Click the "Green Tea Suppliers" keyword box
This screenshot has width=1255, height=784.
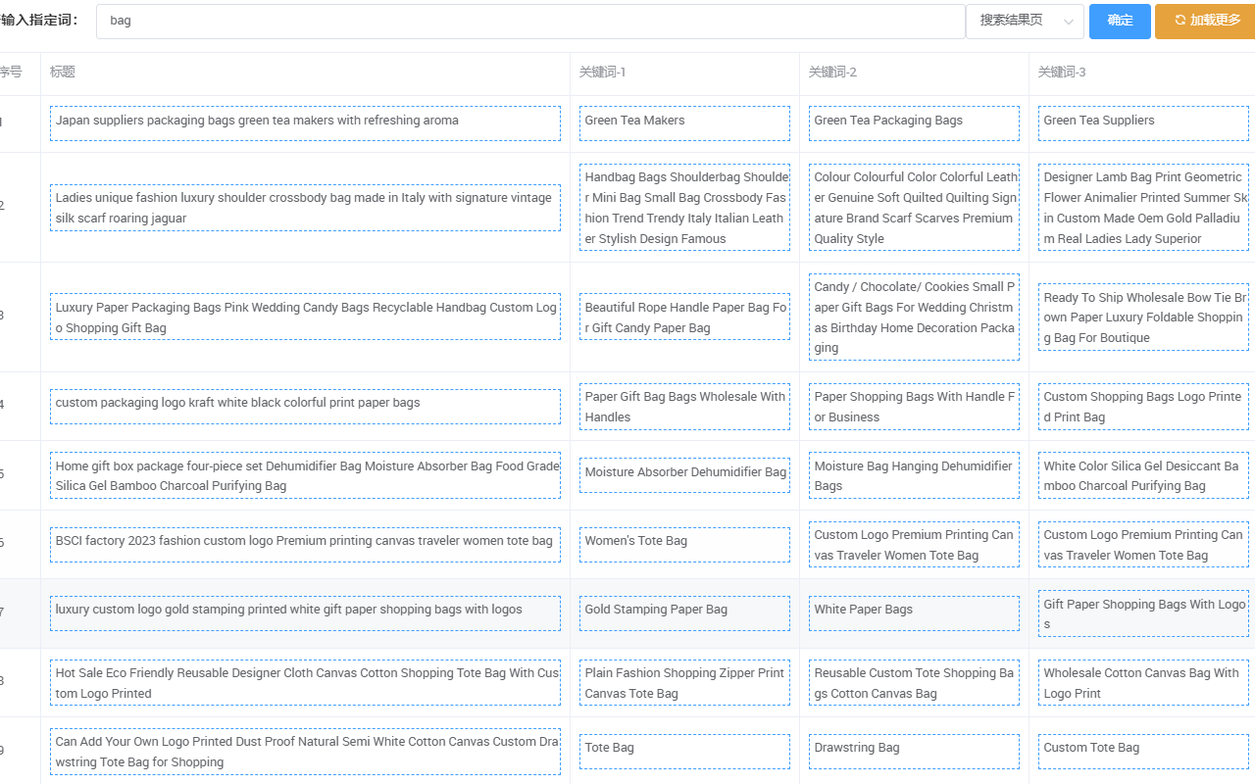pos(1143,122)
